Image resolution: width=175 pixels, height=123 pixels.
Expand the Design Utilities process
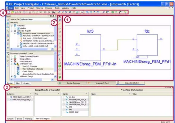[12, 59]
